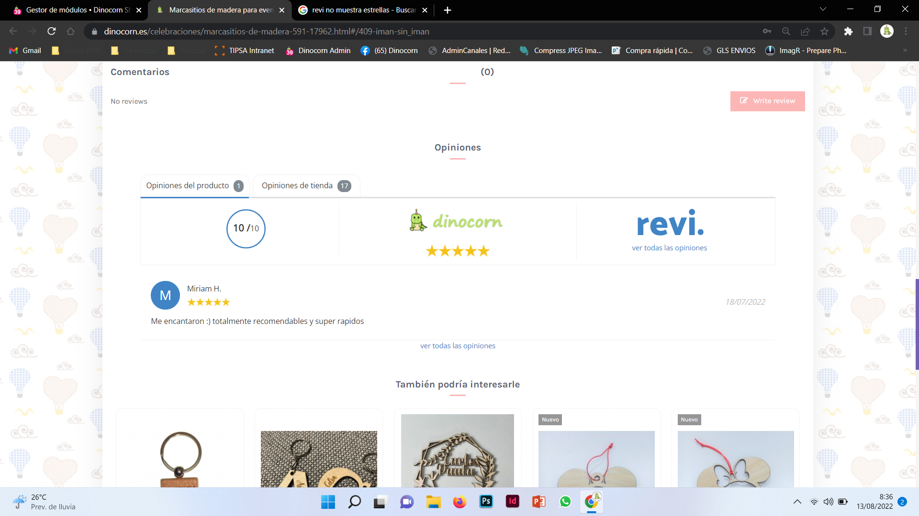This screenshot has height=516, width=919.
Task: Follow ver todas las opiniones link under revi logo
Action: click(669, 247)
